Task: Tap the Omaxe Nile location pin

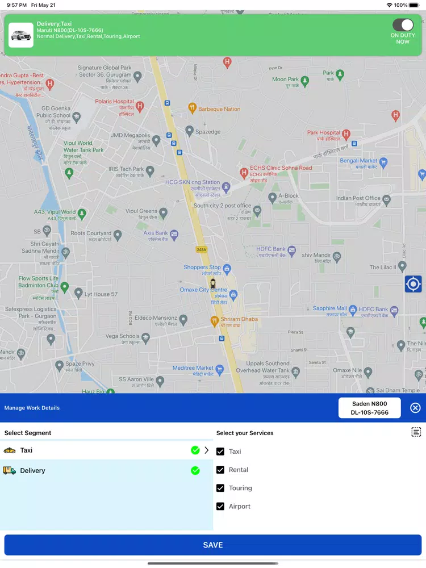Action: 368,371
